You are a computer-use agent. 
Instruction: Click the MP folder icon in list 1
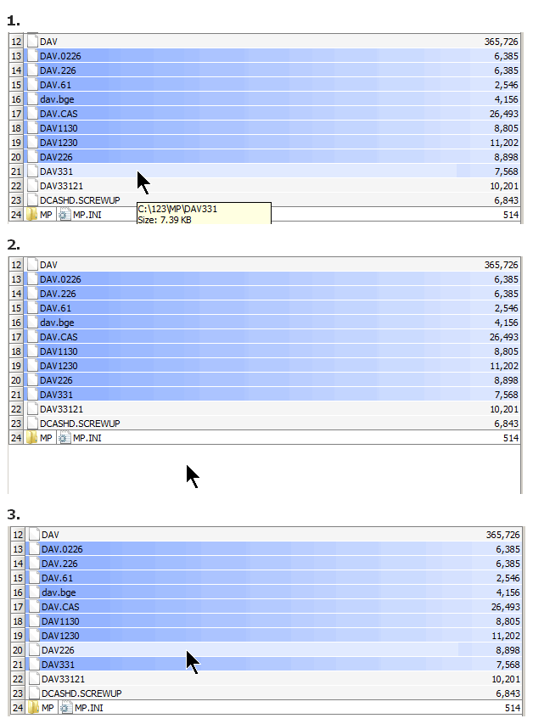tap(31, 215)
